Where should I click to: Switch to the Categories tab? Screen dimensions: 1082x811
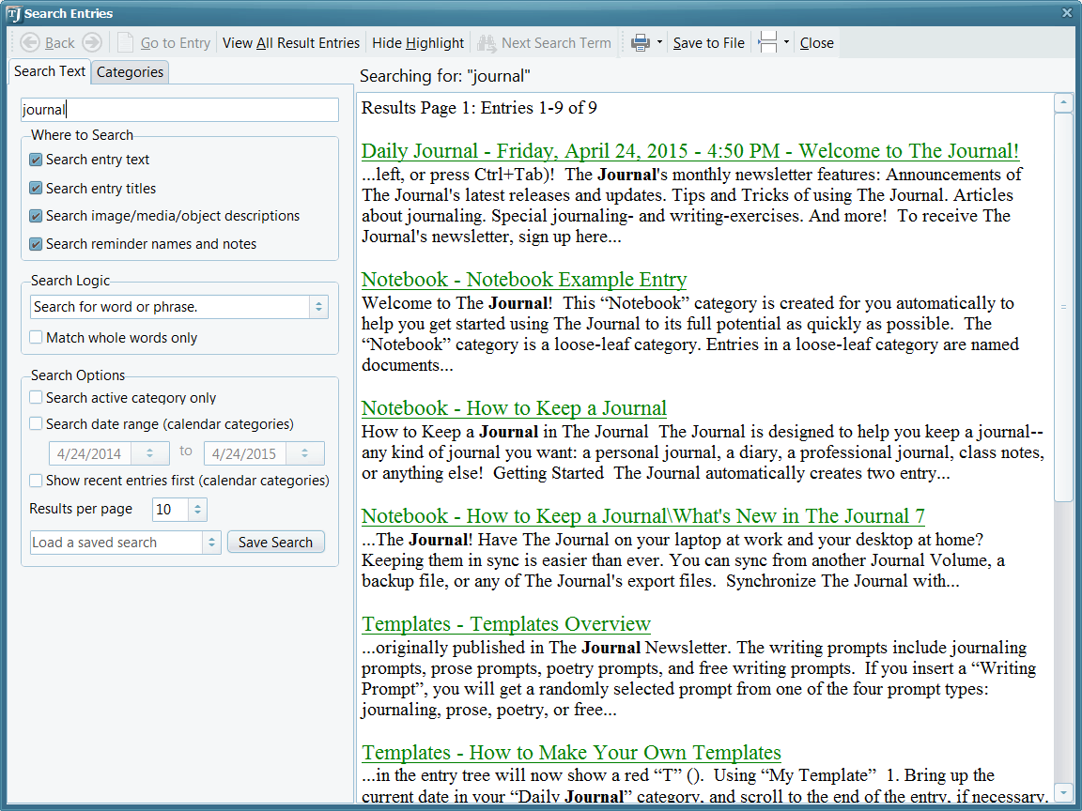tap(130, 72)
